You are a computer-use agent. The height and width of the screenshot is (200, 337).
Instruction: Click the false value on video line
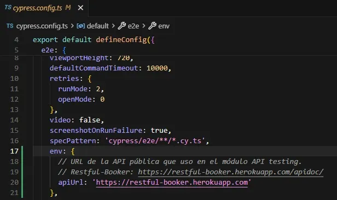coord(90,120)
